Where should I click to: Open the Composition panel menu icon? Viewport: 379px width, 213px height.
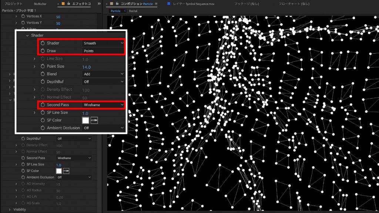click(x=156, y=4)
